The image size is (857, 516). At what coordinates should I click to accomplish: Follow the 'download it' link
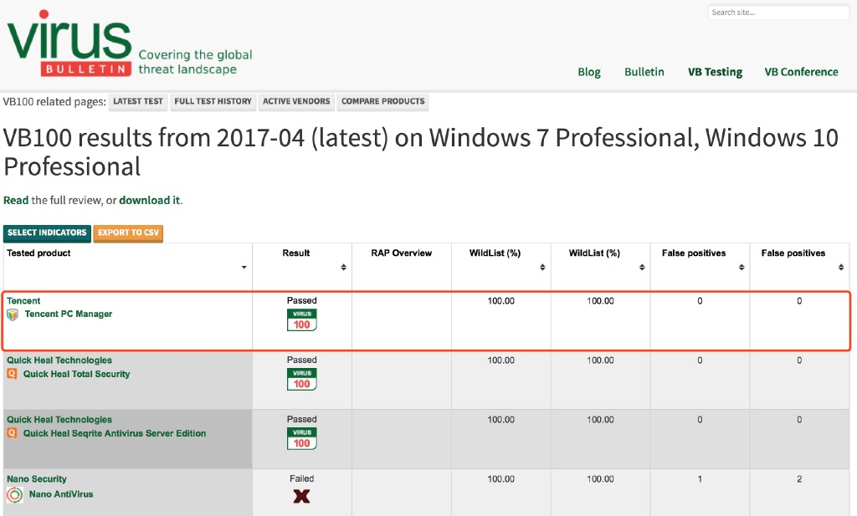(150, 200)
